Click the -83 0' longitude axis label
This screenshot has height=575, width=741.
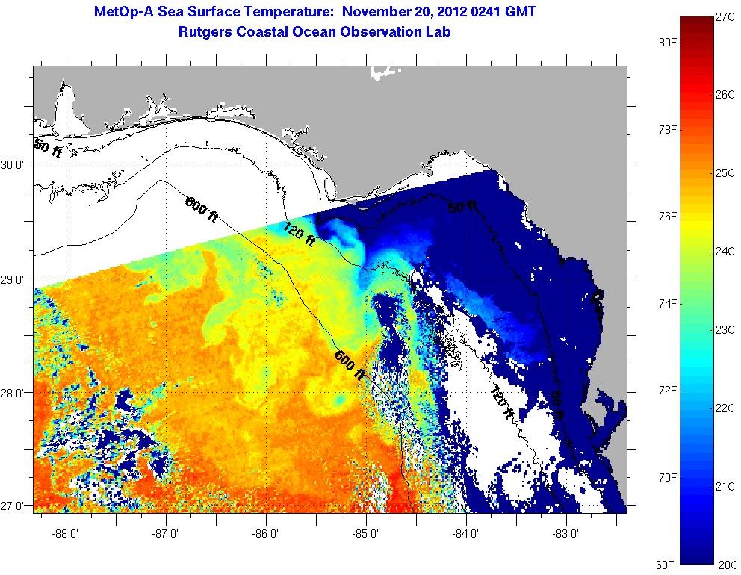[x=567, y=534]
